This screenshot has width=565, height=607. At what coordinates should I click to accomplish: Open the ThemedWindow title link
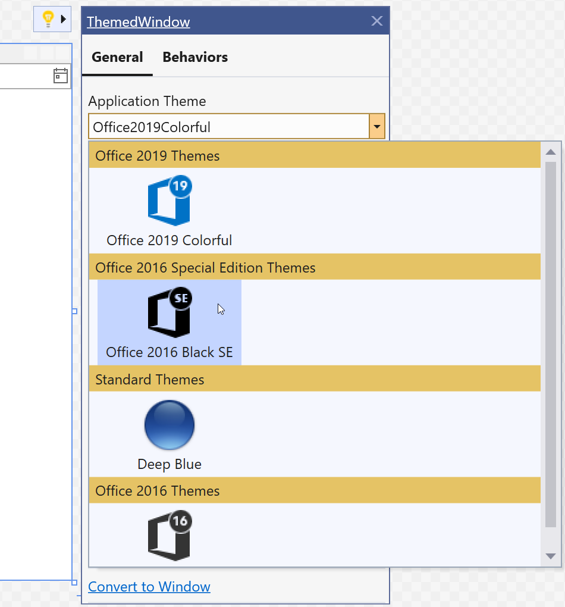pos(139,22)
